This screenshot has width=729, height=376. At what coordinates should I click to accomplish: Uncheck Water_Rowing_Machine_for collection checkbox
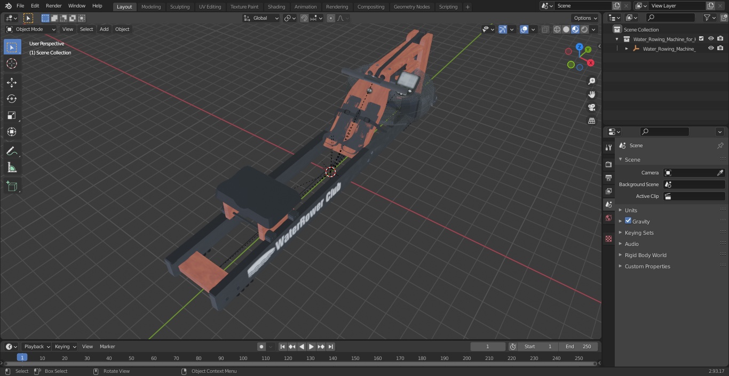tap(701, 39)
